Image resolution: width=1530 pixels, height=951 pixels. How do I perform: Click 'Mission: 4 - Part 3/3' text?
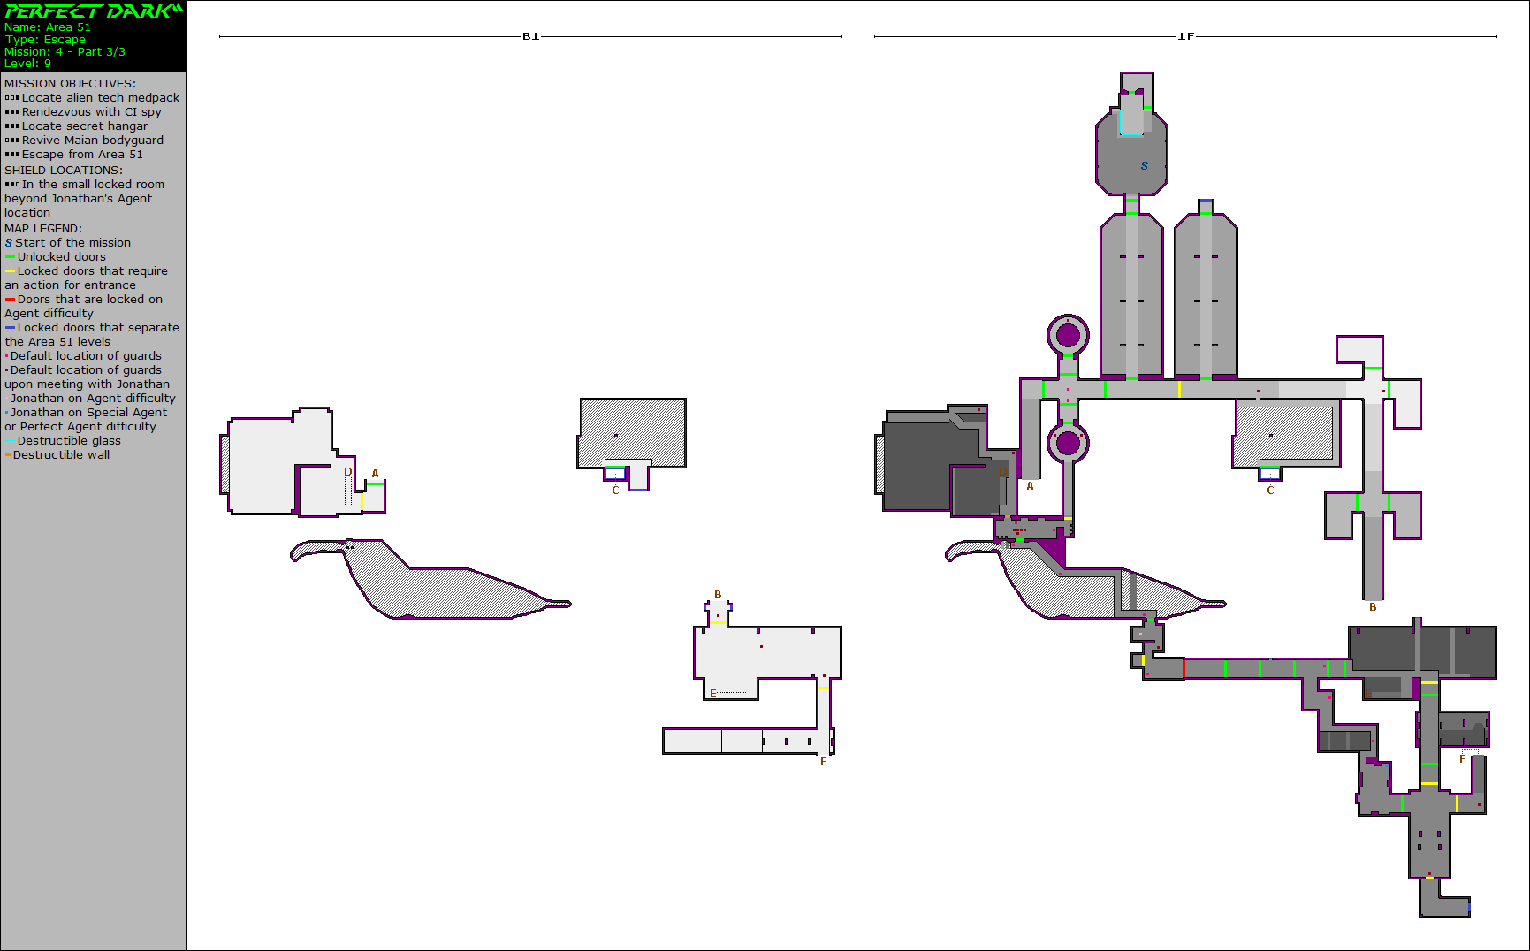pos(65,52)
